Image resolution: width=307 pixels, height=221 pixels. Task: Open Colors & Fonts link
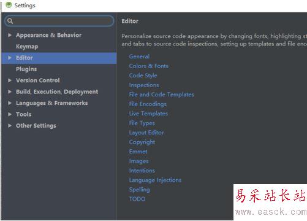(149, 66)
